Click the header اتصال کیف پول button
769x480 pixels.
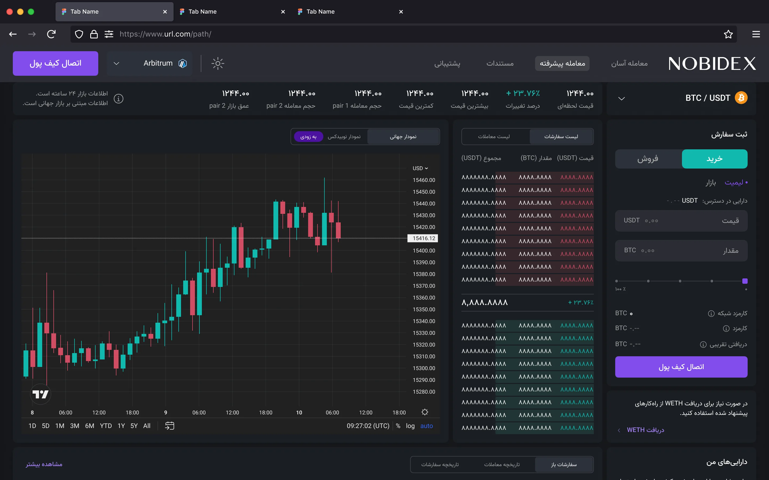point(55,63)
